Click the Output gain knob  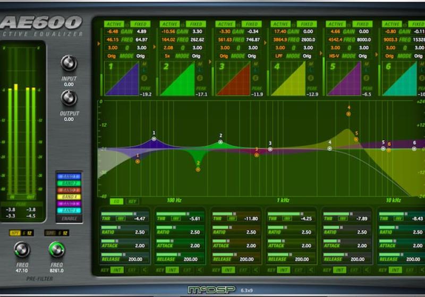coord(69,98)
